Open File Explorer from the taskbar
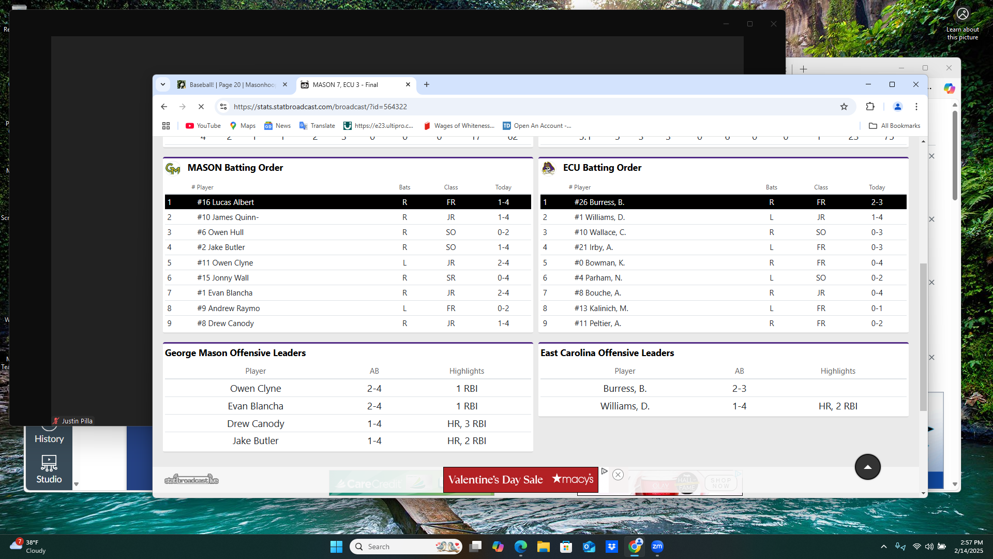Image resolution: width=993 pixels, height=559 pixels. (x=543, y=547)
